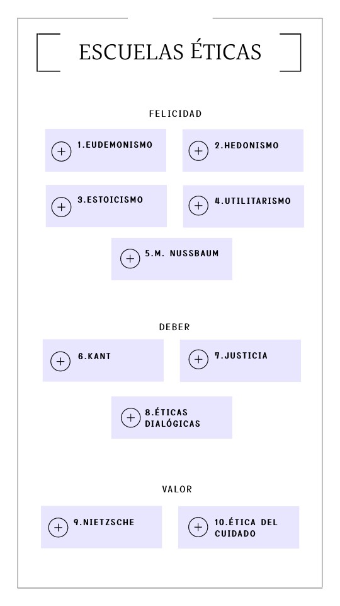
Task: Expand the 8.ÉTICAS DIALÓGICAS card text
Action: click(173, 418)
